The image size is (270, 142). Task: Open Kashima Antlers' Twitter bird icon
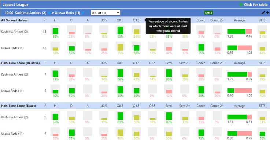(x=49, y=12)
